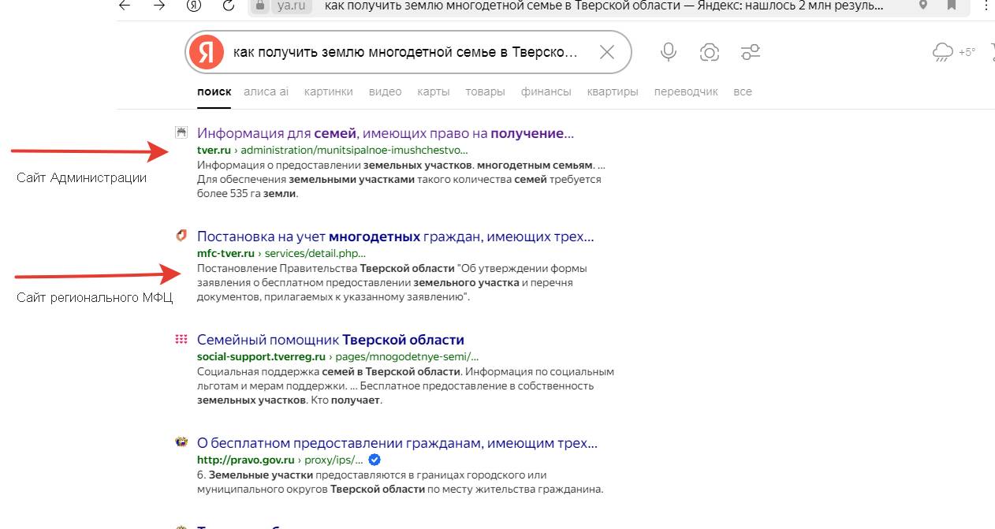This screenshot has width=995, height=529.
Task: Switch to the 'видео' tab
Action: tap(386, 91)
